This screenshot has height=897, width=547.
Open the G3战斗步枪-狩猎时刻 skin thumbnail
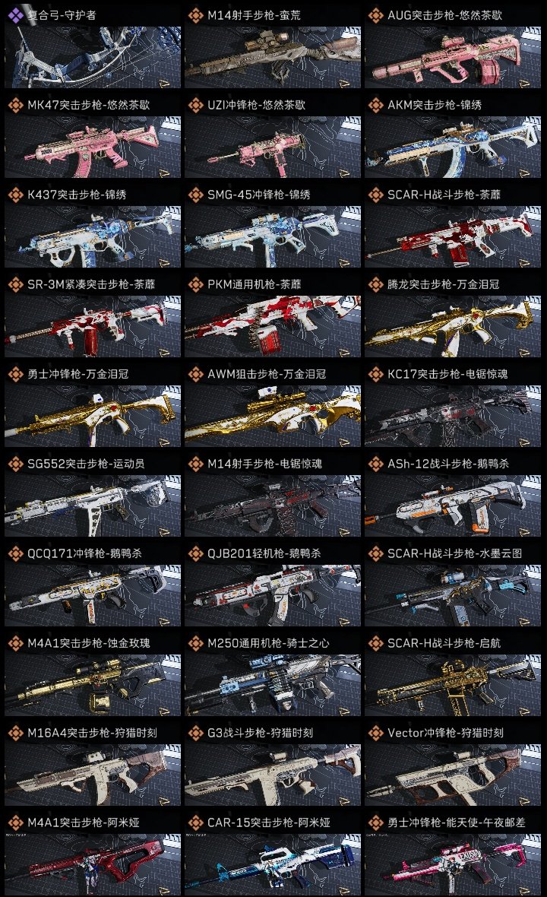(273, 775)
